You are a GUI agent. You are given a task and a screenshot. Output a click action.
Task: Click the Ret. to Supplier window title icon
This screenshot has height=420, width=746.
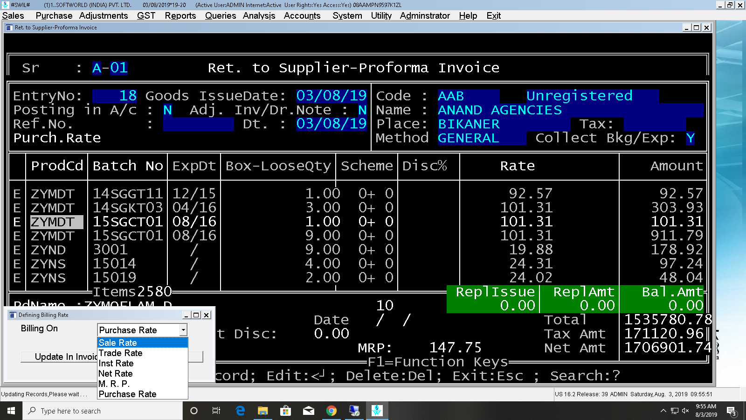(9, 28)
